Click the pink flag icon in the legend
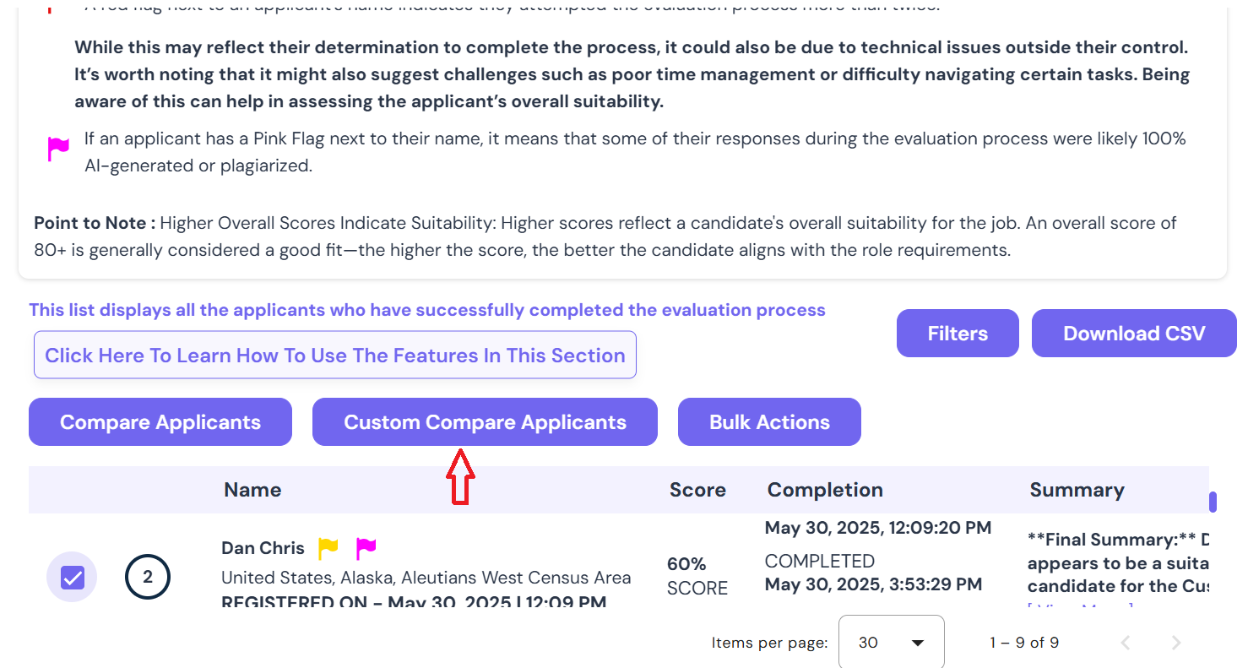Image resolution: width=1248 pixels, height=668 pixels. click(x=58, y=149)
